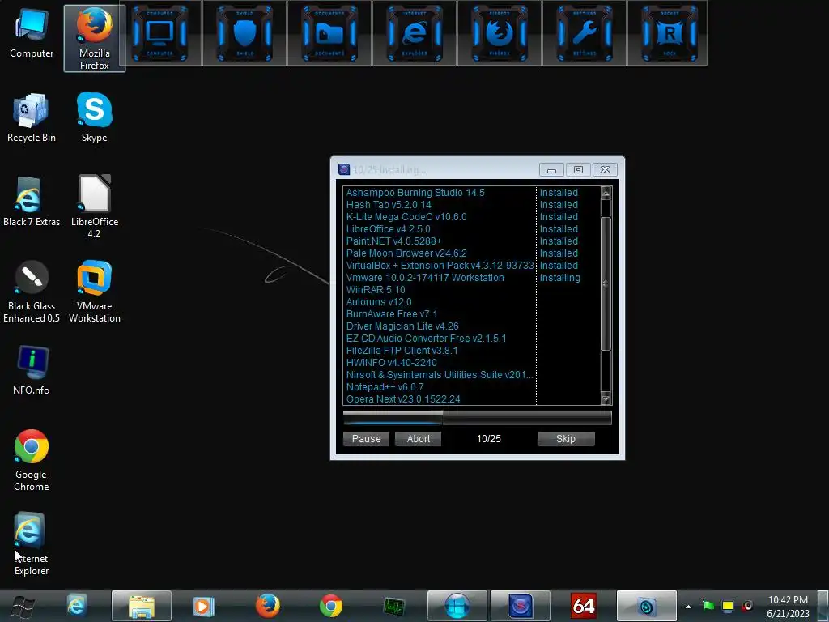Image resolution: width=829 pixels, height=622 pixels.
Task: Open the Start menu orb
Action: point(22,606)
